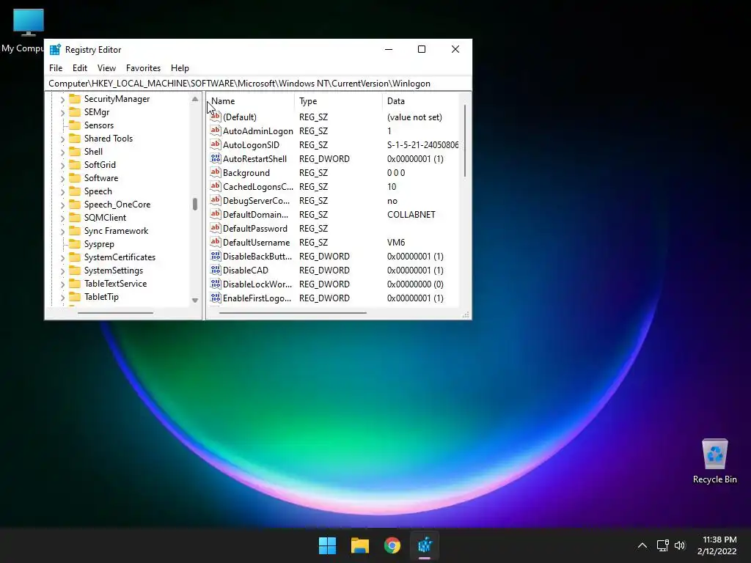Viewport: 751px width, 563px height.
Task: Expand the Shell key
Action: coord(62,152)
